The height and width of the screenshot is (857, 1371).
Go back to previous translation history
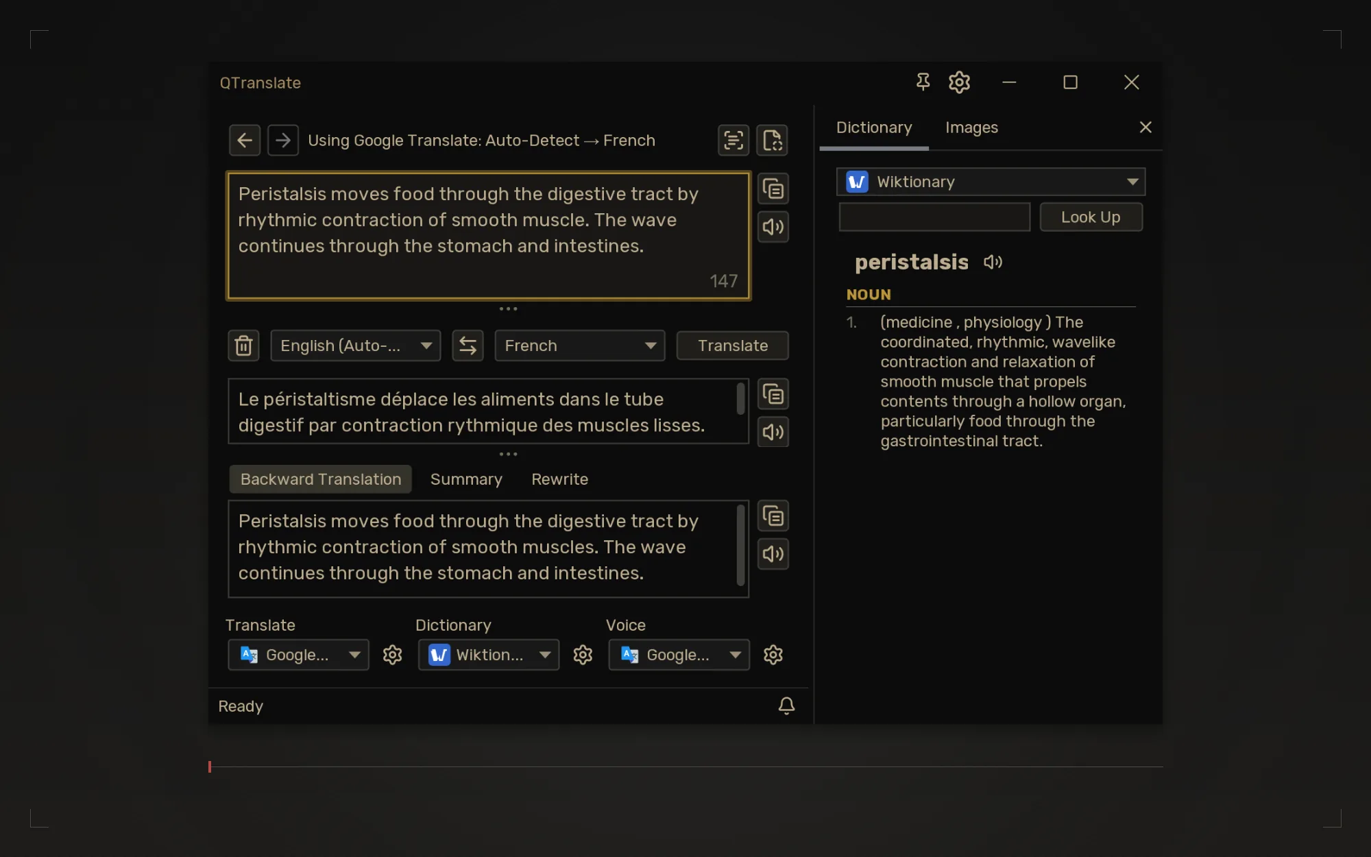pos(245,141)
